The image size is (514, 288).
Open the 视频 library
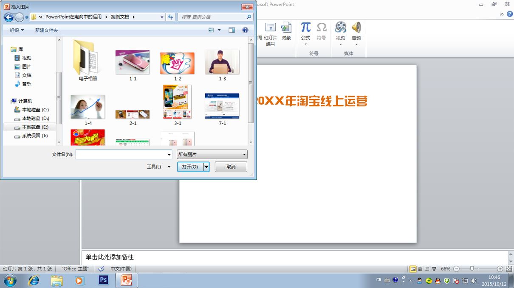[x=23, y=58]
